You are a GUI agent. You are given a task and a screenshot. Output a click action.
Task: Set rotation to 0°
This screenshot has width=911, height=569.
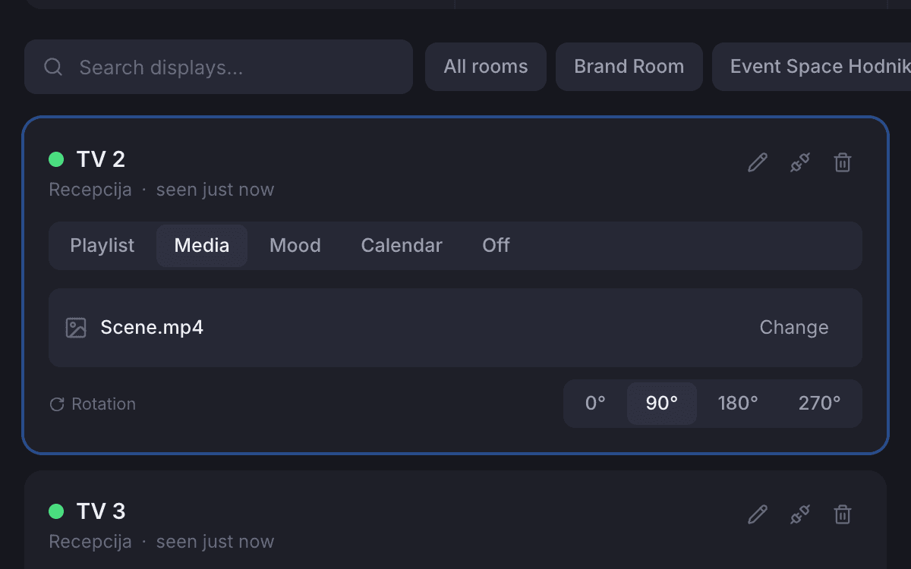click(x=595, y=404)
